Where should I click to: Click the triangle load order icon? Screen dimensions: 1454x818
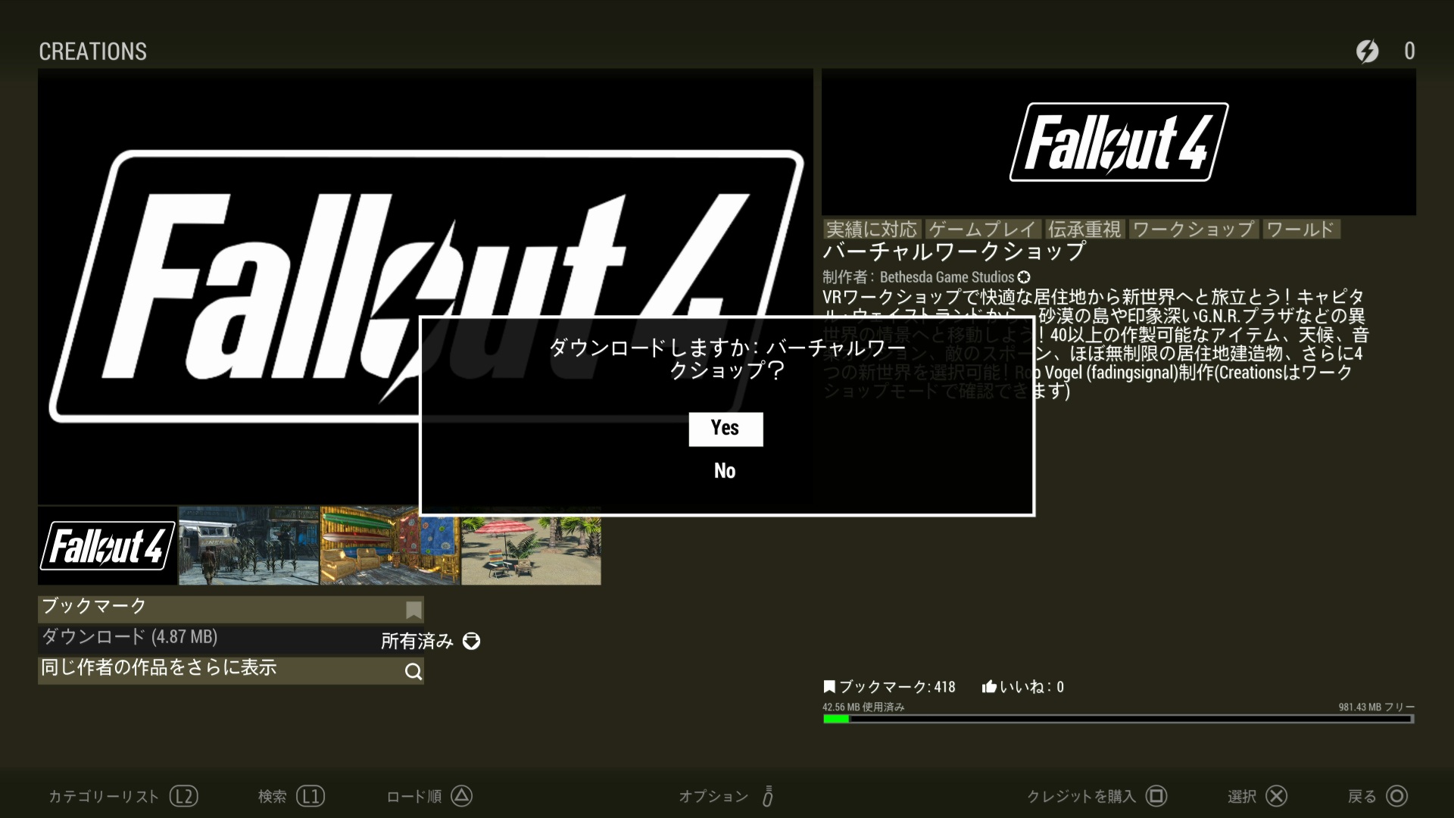(461, 796)
